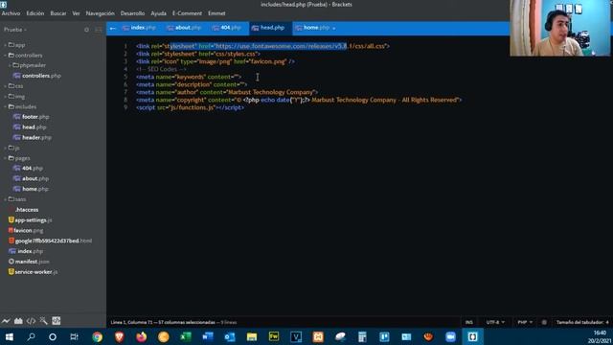Open controllers.php in sidebar
This screenshot has height=345, width=613.
pyautogui.click(x=37, y=76)
